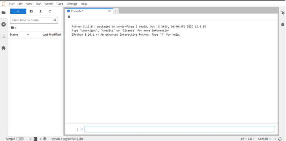This screenshot has width=286, height=141.
Task: Refresh the file browser list
Action: point(50,11)
